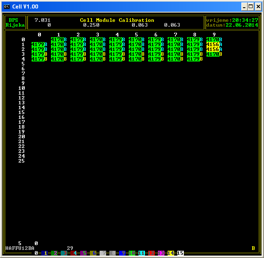Image resolution: width=264 pixels, height=258 pixels.
Task: Click the vrijeme time display
Action: coord(232,20)
